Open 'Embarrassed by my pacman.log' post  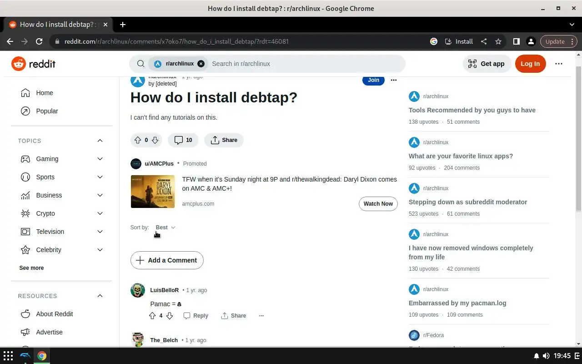point(457,303)
